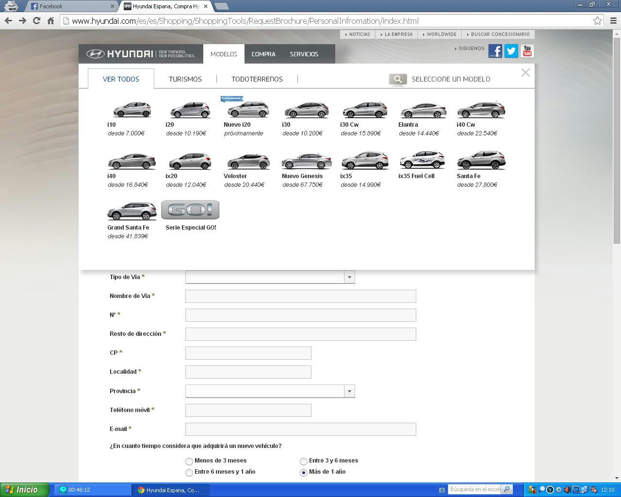Open the Serie Especial GO! badge

coord(190,210)
